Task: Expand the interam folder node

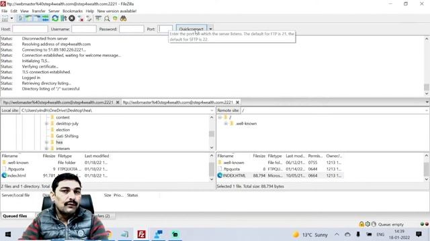Action: click(46, 149)
